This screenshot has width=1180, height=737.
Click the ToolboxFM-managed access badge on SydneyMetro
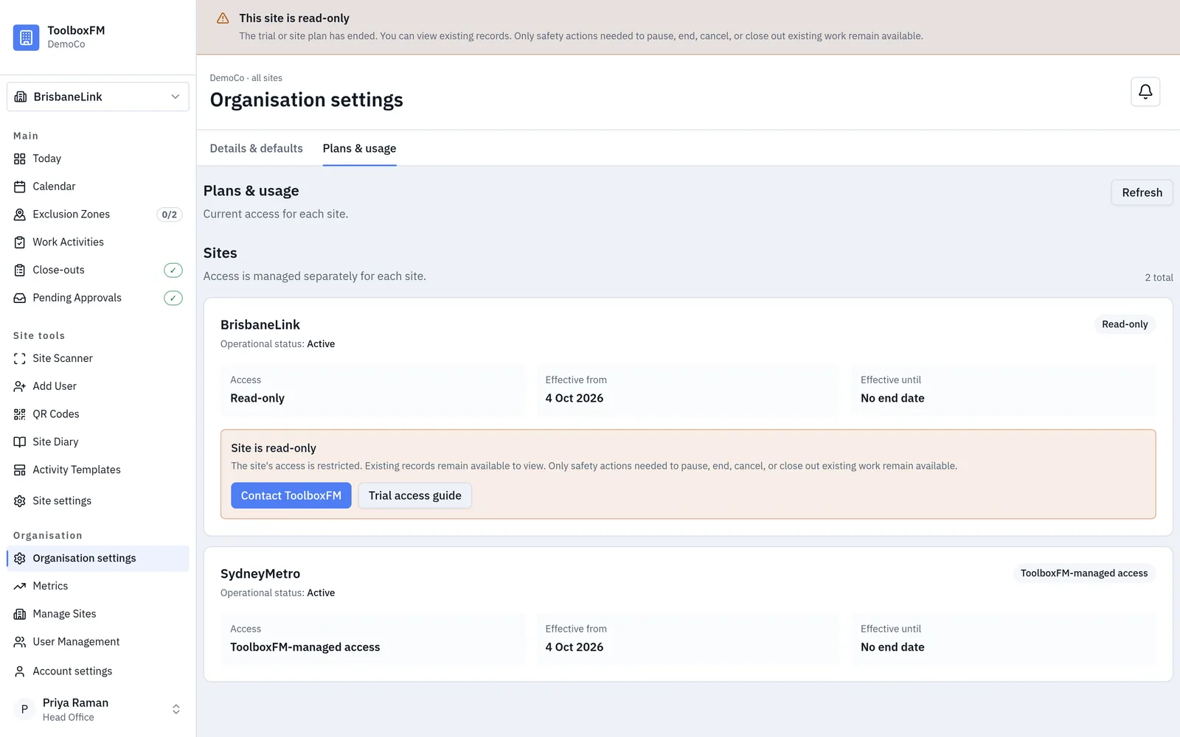click(x=1084, y=573)
